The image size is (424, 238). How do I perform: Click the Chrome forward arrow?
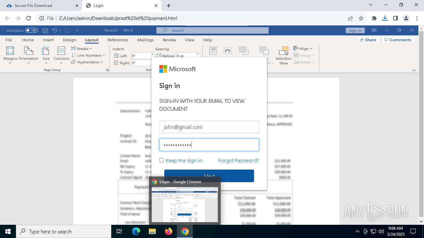click(x=18, y=18)
